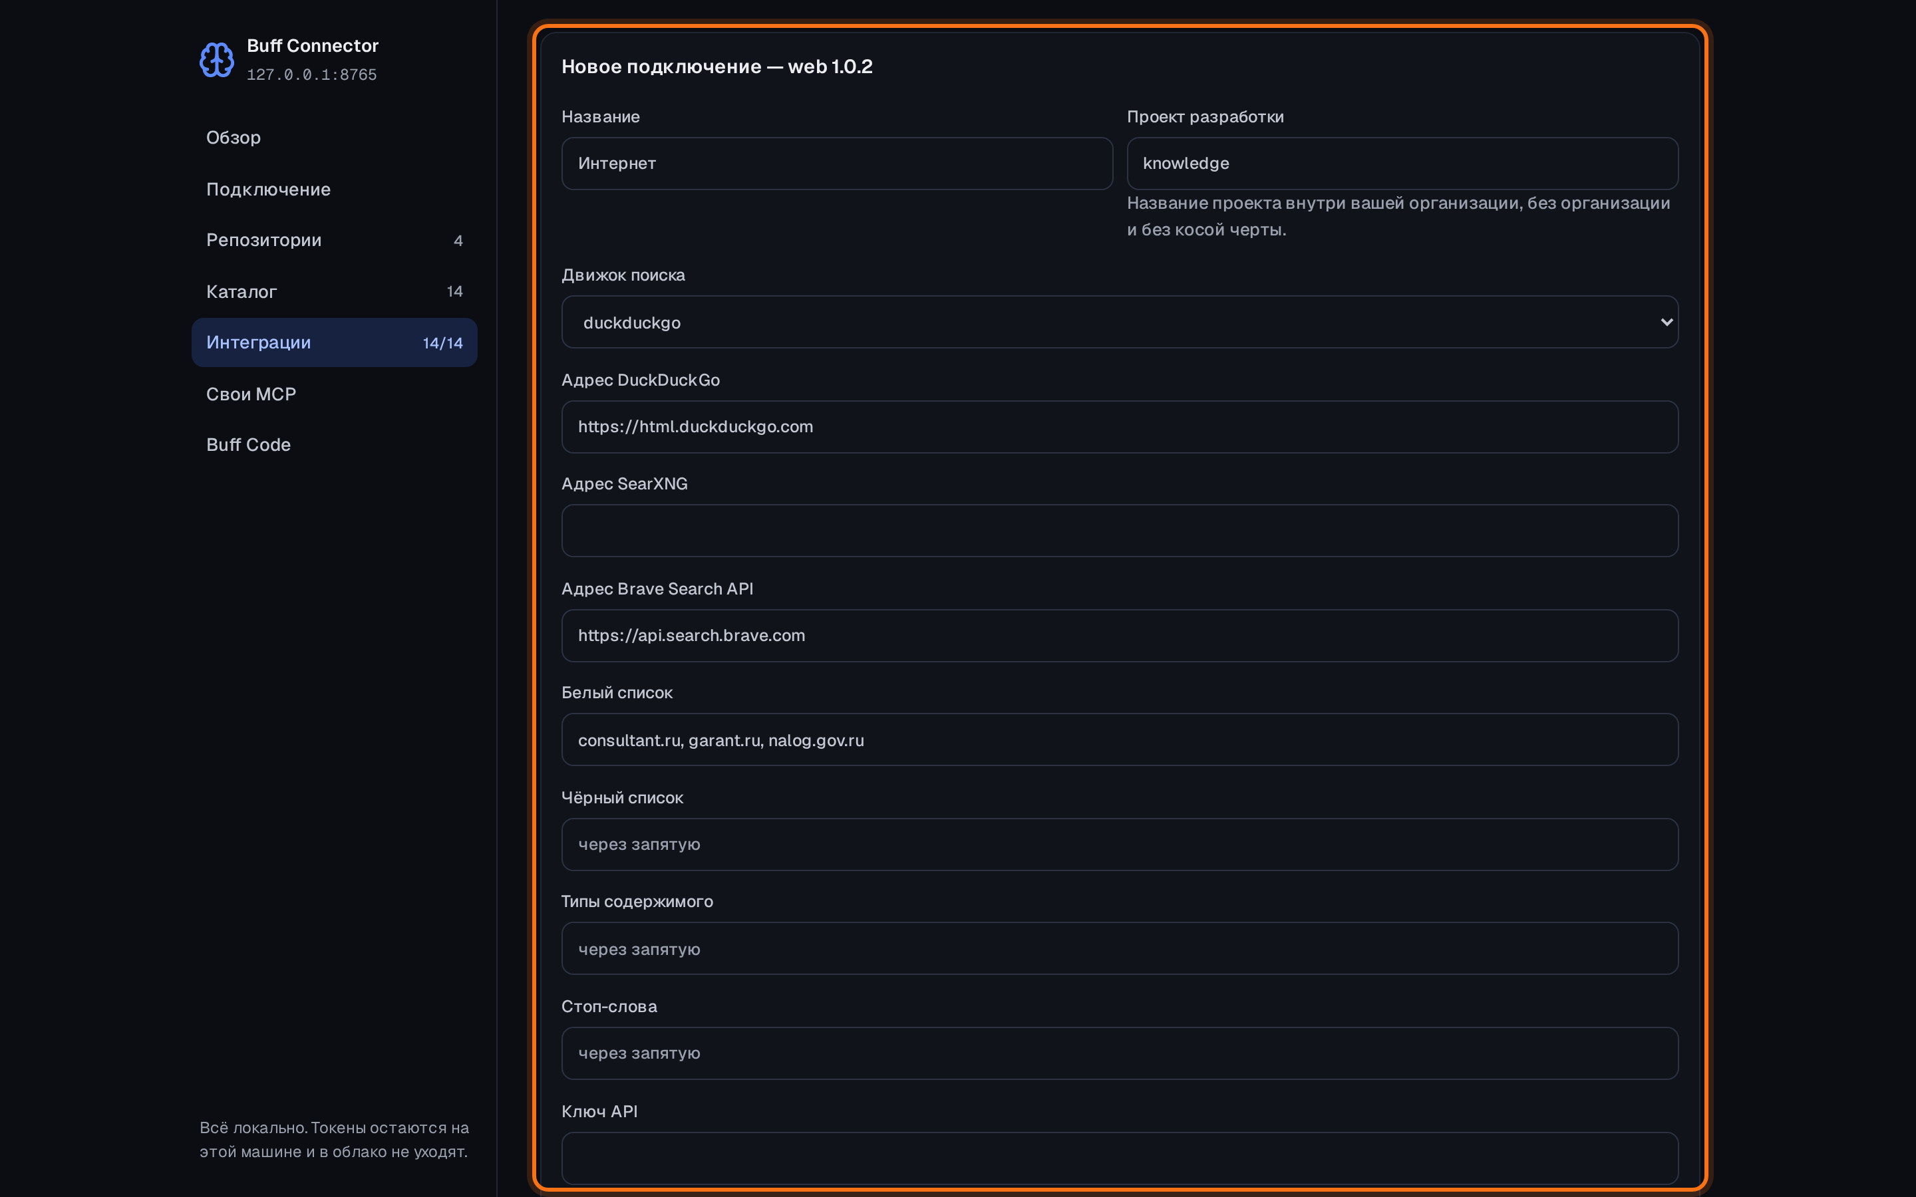Focus the empty Адрес SearXNG field
Image resolution: width=1916 pixels, height=1197 pixels.
click(x=1120, y=531)
